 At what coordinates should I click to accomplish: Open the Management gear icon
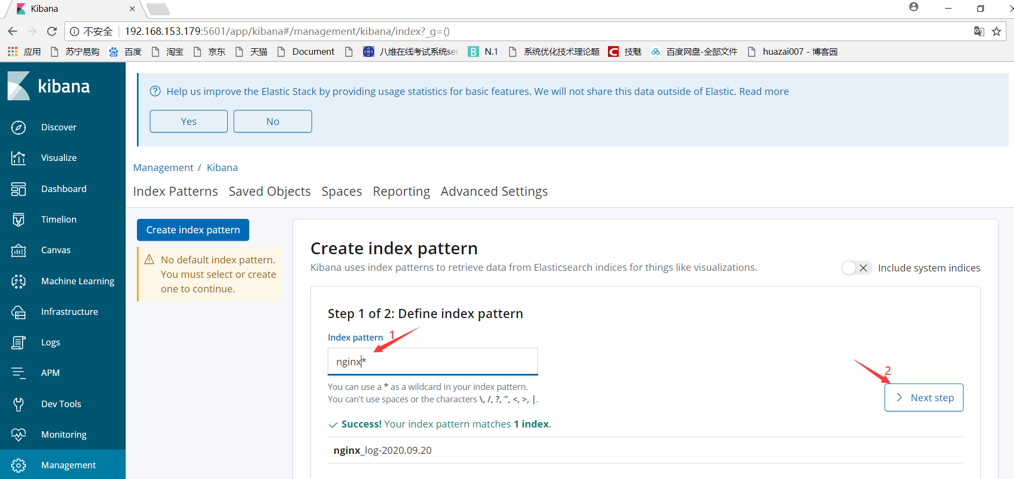coord(18,465)
